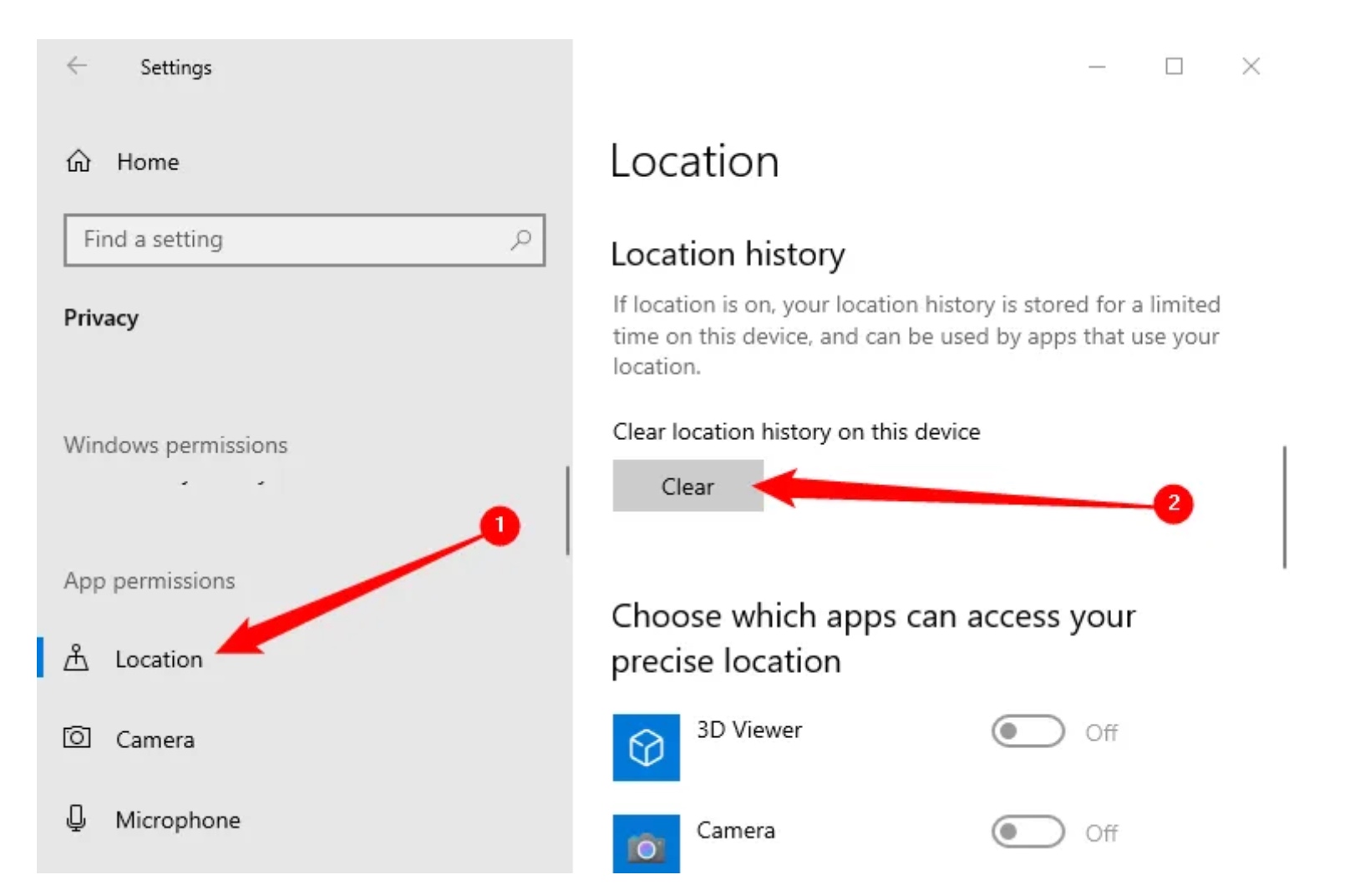
Task: Toggle Camera app location access switch
Action: (x=1028, y=832)
